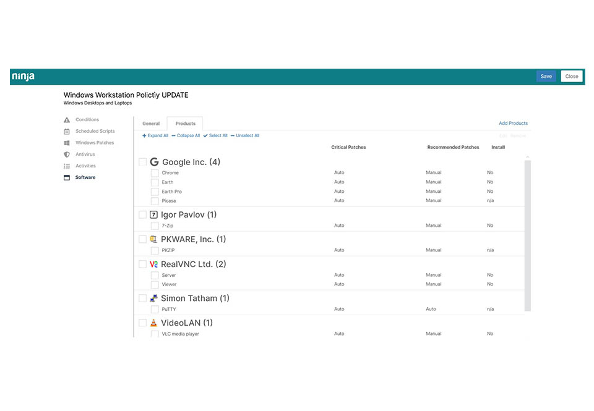The image size is (594, 411).
Task: Tick the Earth product checkbox
Action: coord(155,182)
